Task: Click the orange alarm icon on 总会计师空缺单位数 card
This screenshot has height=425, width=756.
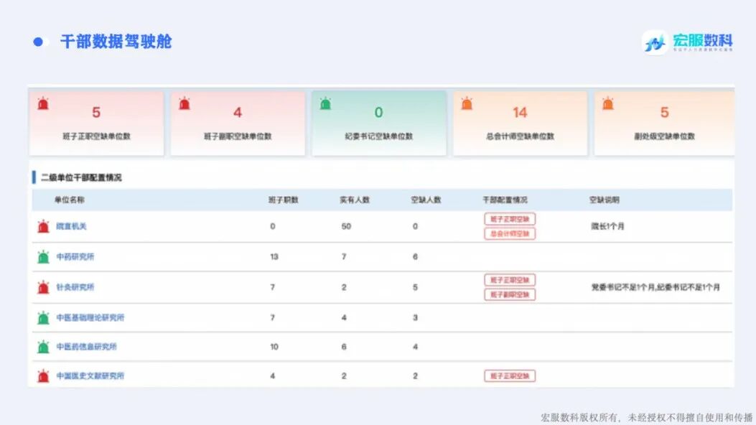Action: 468,104
